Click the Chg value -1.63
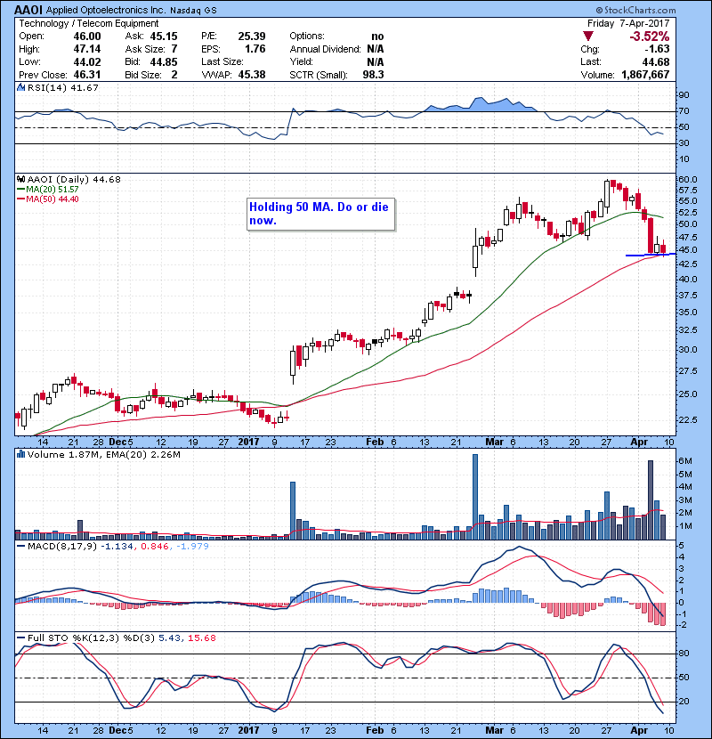Viewport: 712px width, 739px height. [657, 49]
